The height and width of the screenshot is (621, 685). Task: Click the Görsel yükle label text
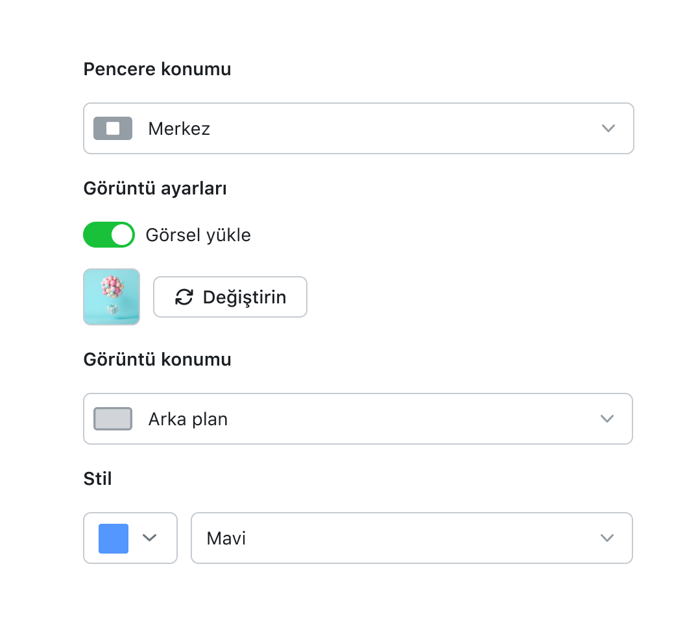pos(198,235)
